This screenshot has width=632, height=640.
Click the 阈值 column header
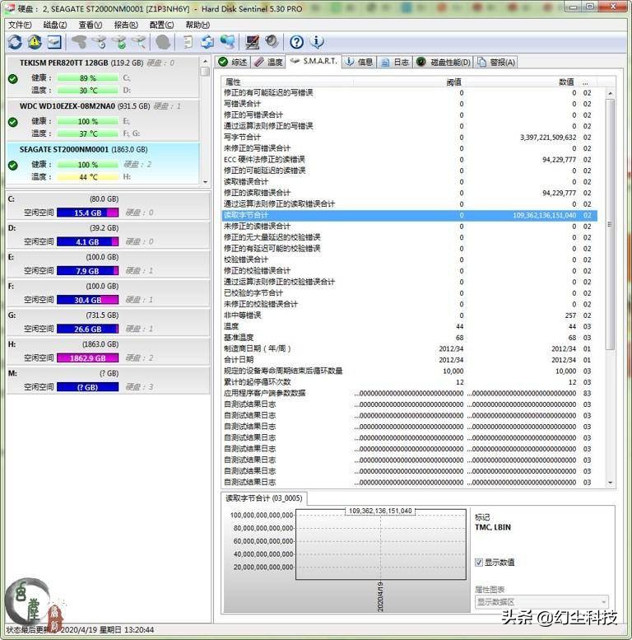tap(409, 82)
